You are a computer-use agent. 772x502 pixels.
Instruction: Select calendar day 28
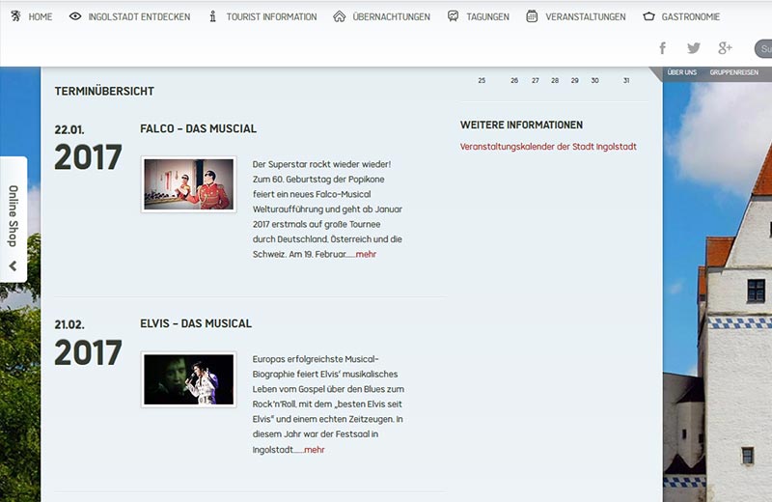point(555,80)
